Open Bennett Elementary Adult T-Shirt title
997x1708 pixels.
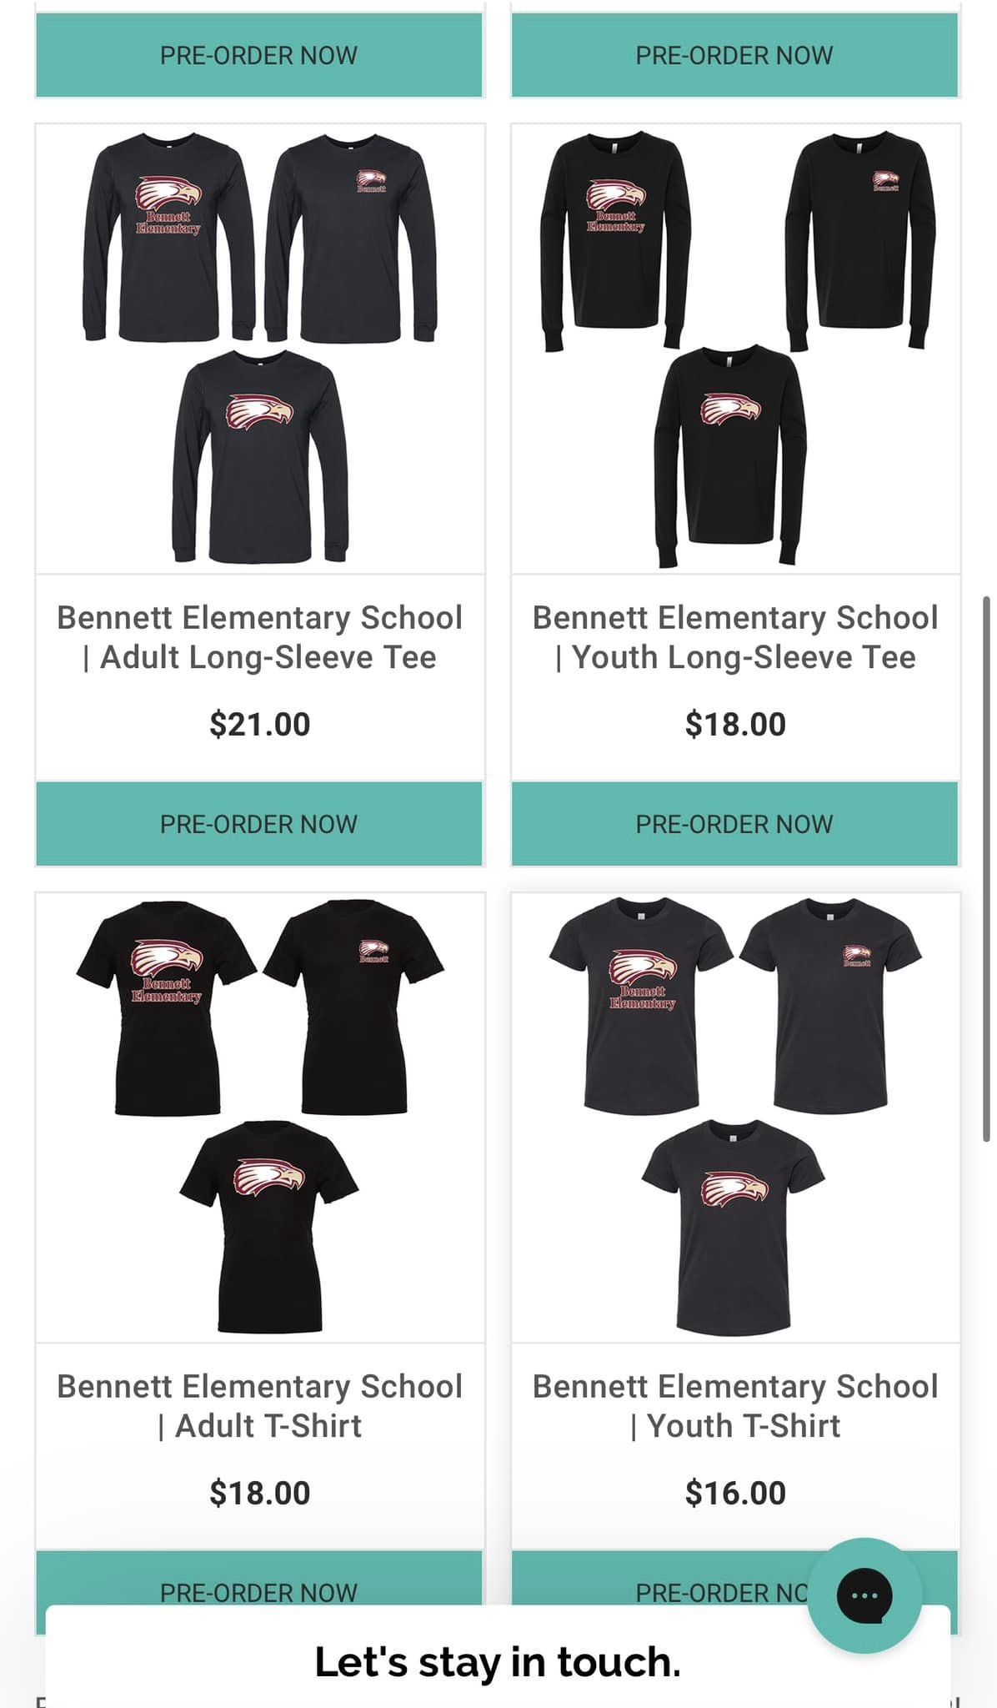259,1406
